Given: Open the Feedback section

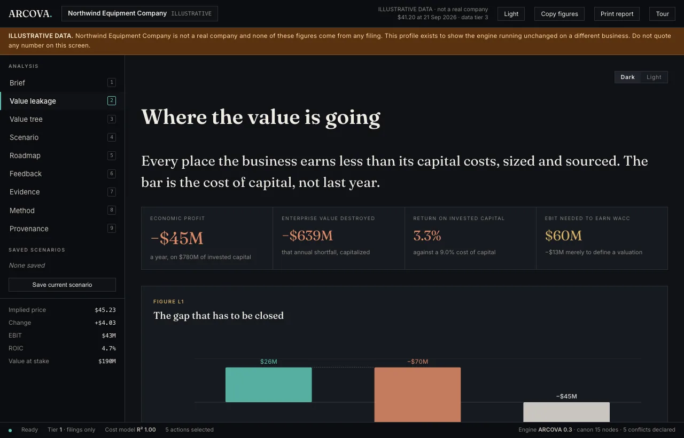Looking at the screenshot, I should coord(62,174).
